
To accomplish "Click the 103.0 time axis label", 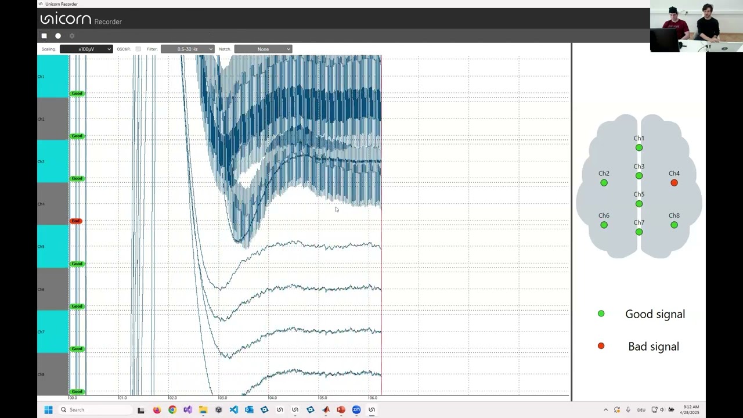I will pos(222,398).
